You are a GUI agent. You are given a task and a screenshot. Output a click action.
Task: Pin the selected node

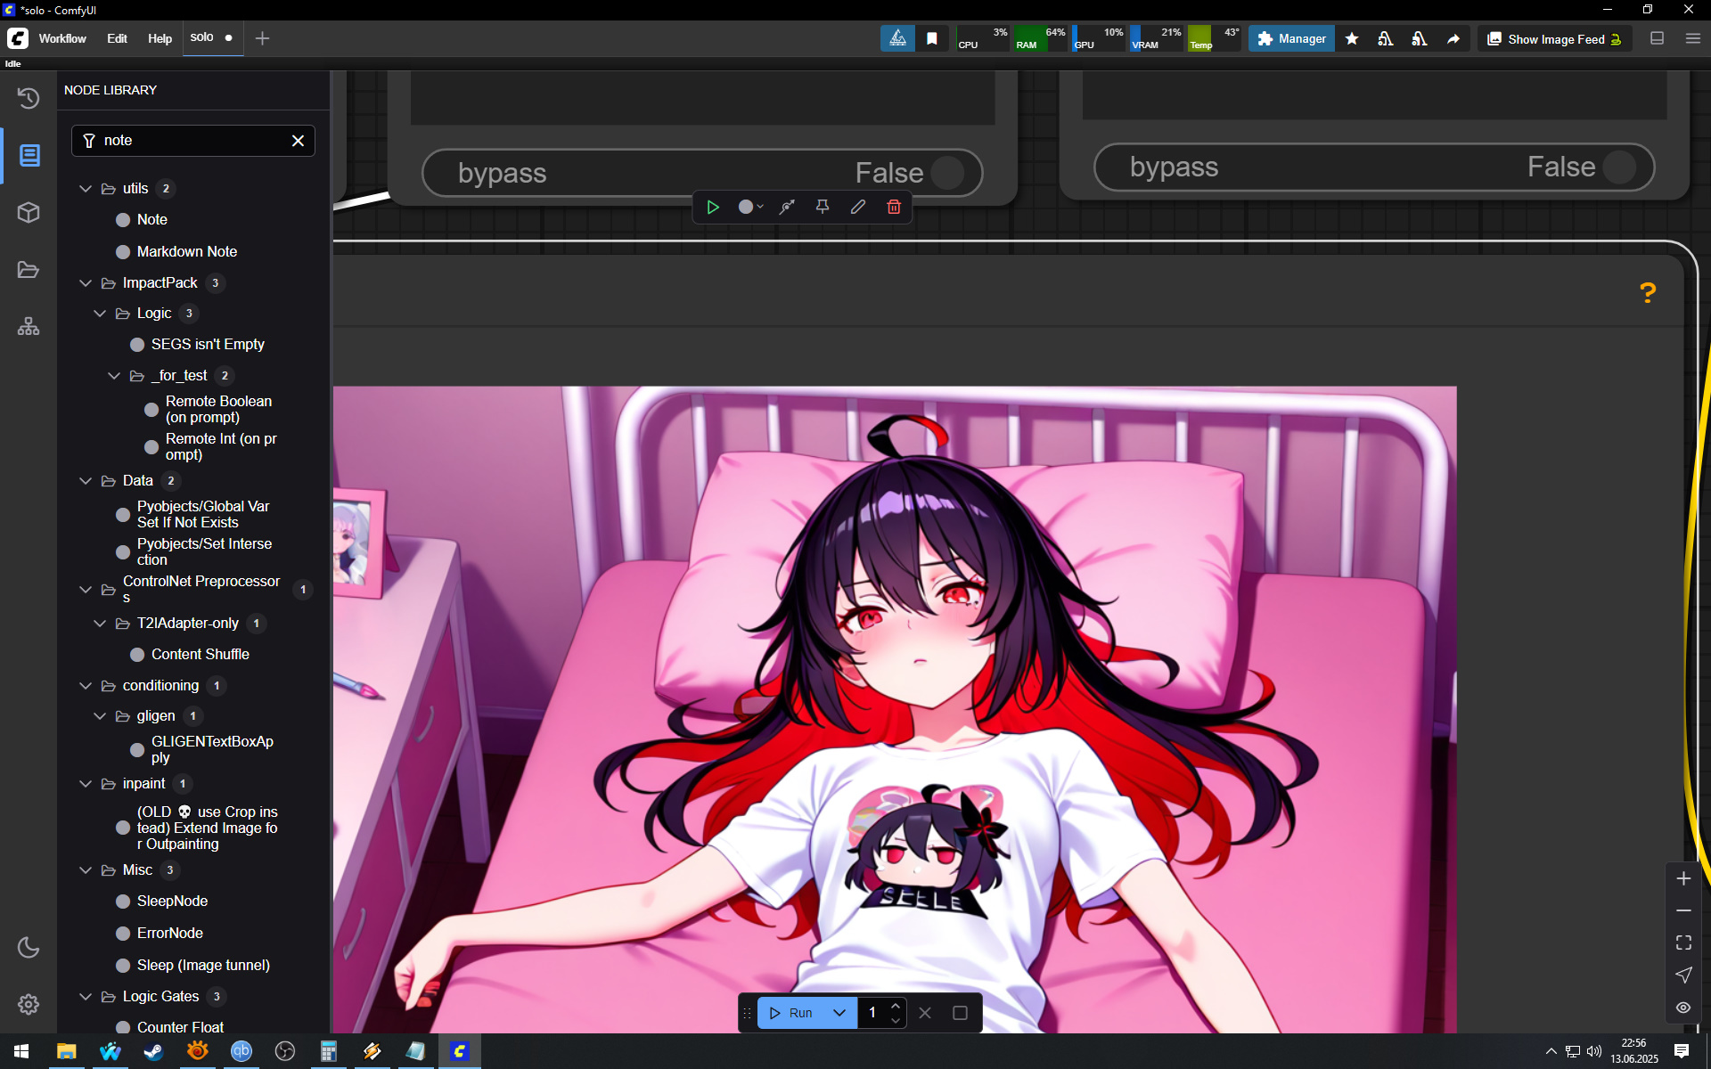coord(823,207)
